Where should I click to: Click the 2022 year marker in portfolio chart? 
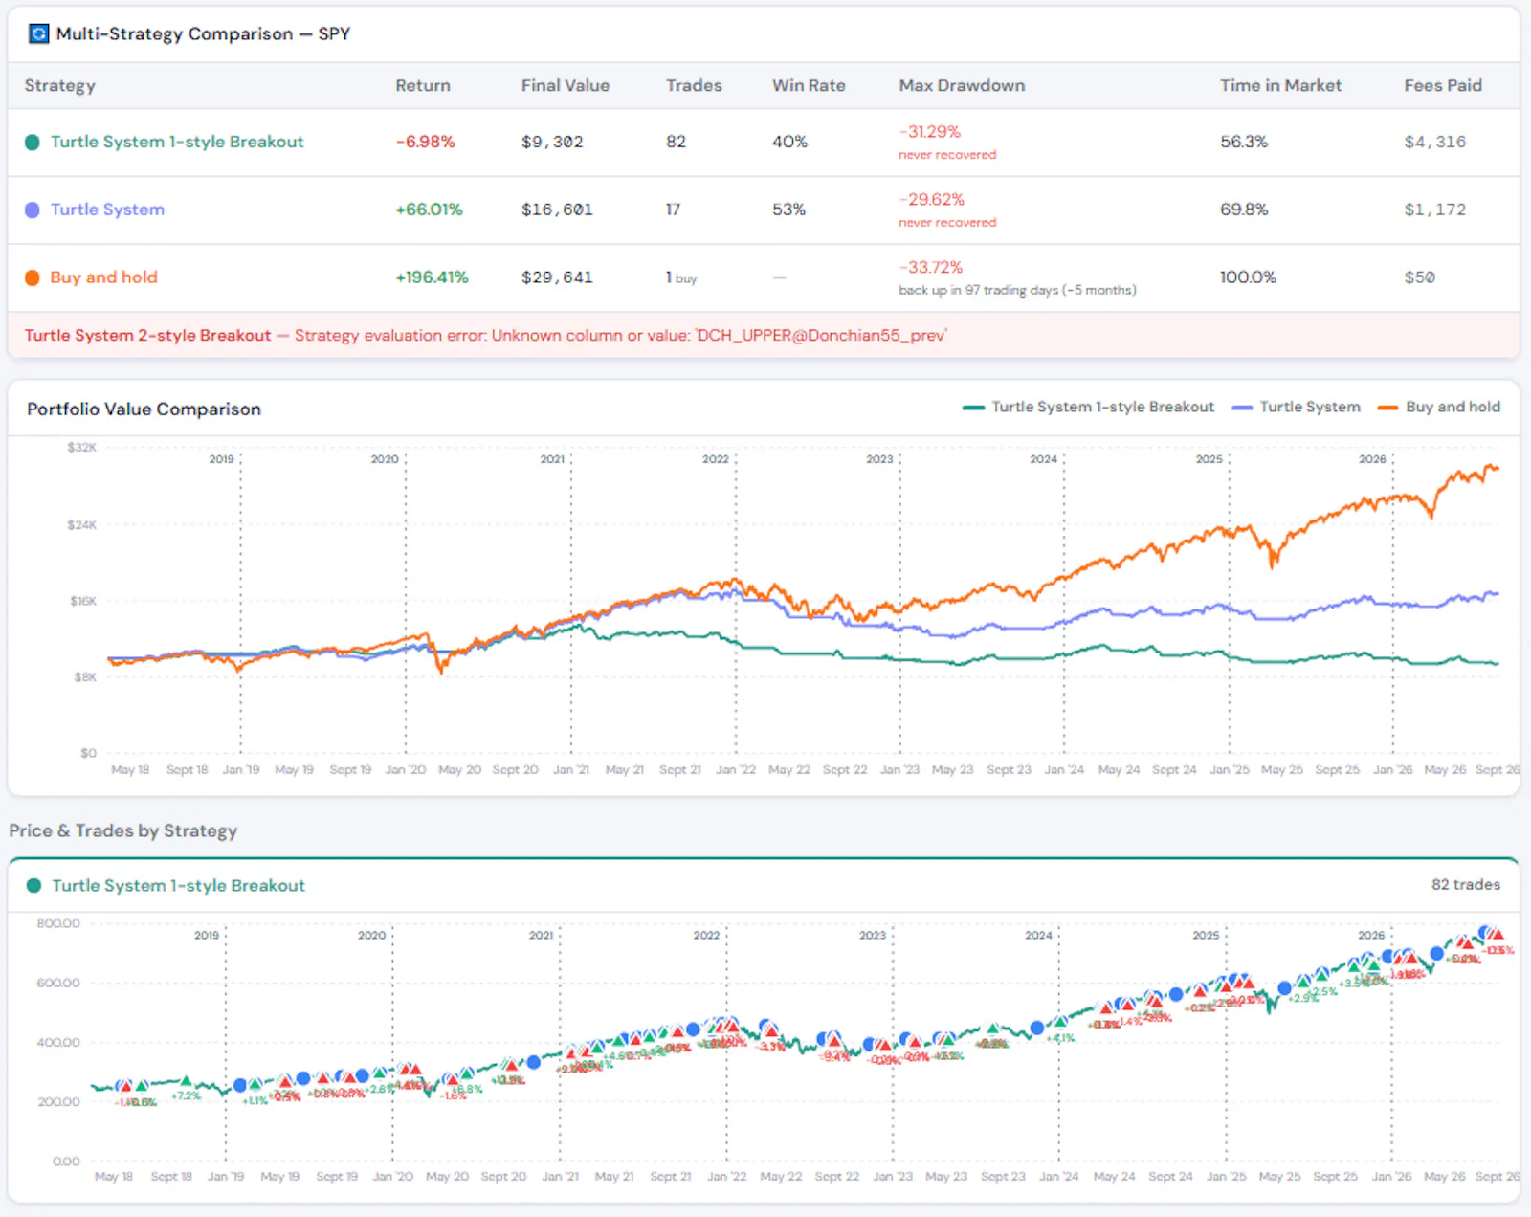(x=716, y=459)
